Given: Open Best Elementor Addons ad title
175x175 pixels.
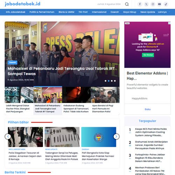Looking at the screenshot, I should click(147, 76).
